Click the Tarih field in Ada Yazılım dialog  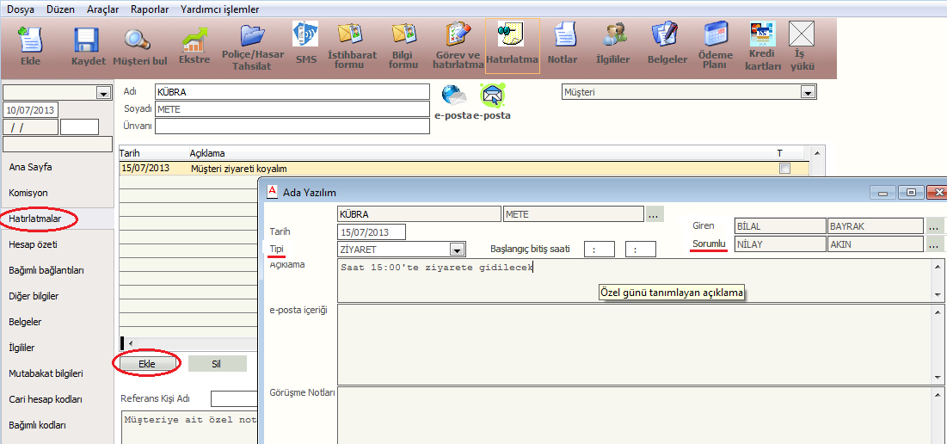click(x=371, y=232)
